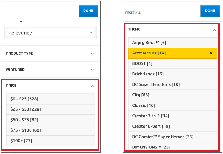Collapse the Theme filter section
Viewport: 223px width, 154px height.
214,29
